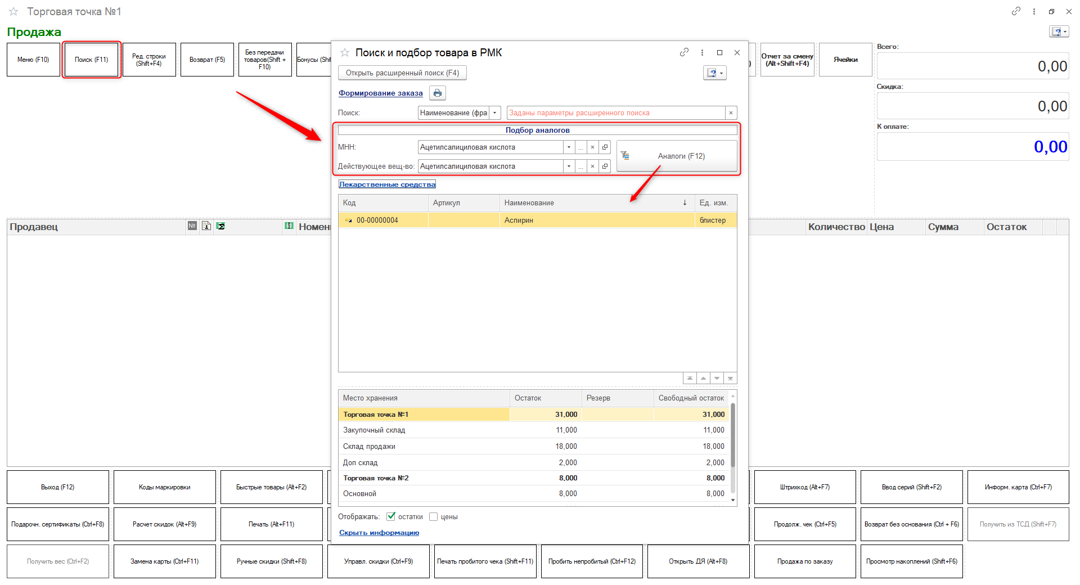Click the Код column header
The width and height of the screenshot is (1080, 585).
tap(383, 202)
